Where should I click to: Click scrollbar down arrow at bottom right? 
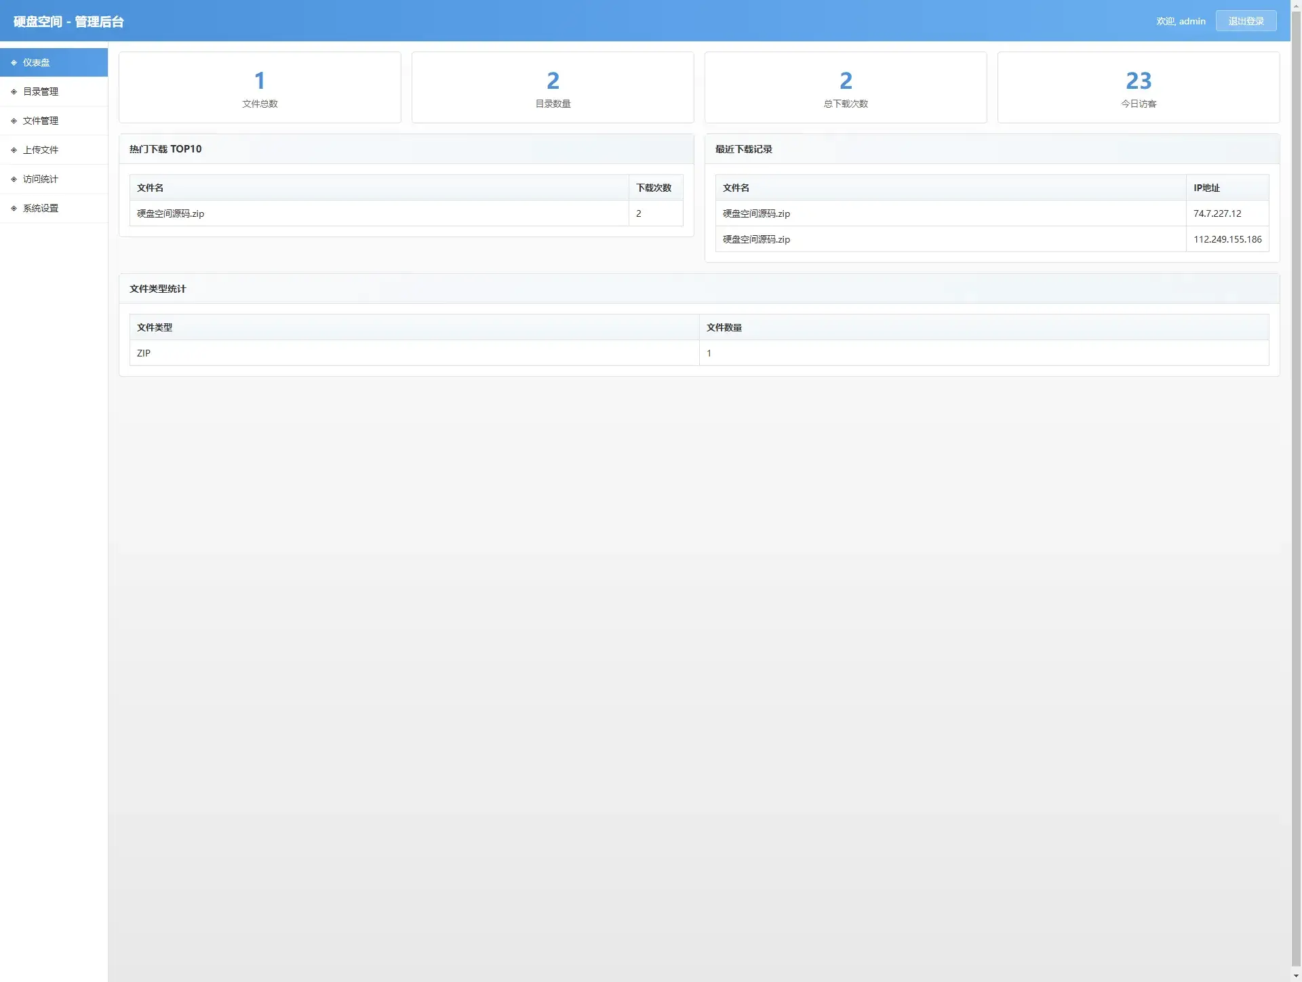tap(1296, 976)
